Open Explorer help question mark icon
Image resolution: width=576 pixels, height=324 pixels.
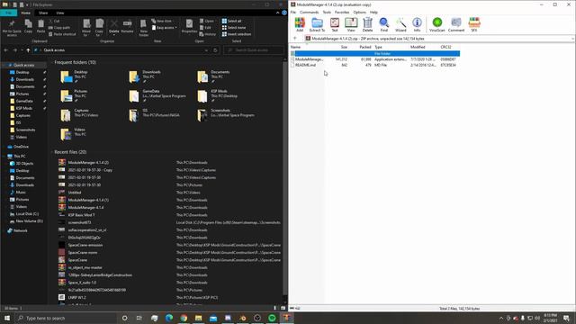pos(284,13)
